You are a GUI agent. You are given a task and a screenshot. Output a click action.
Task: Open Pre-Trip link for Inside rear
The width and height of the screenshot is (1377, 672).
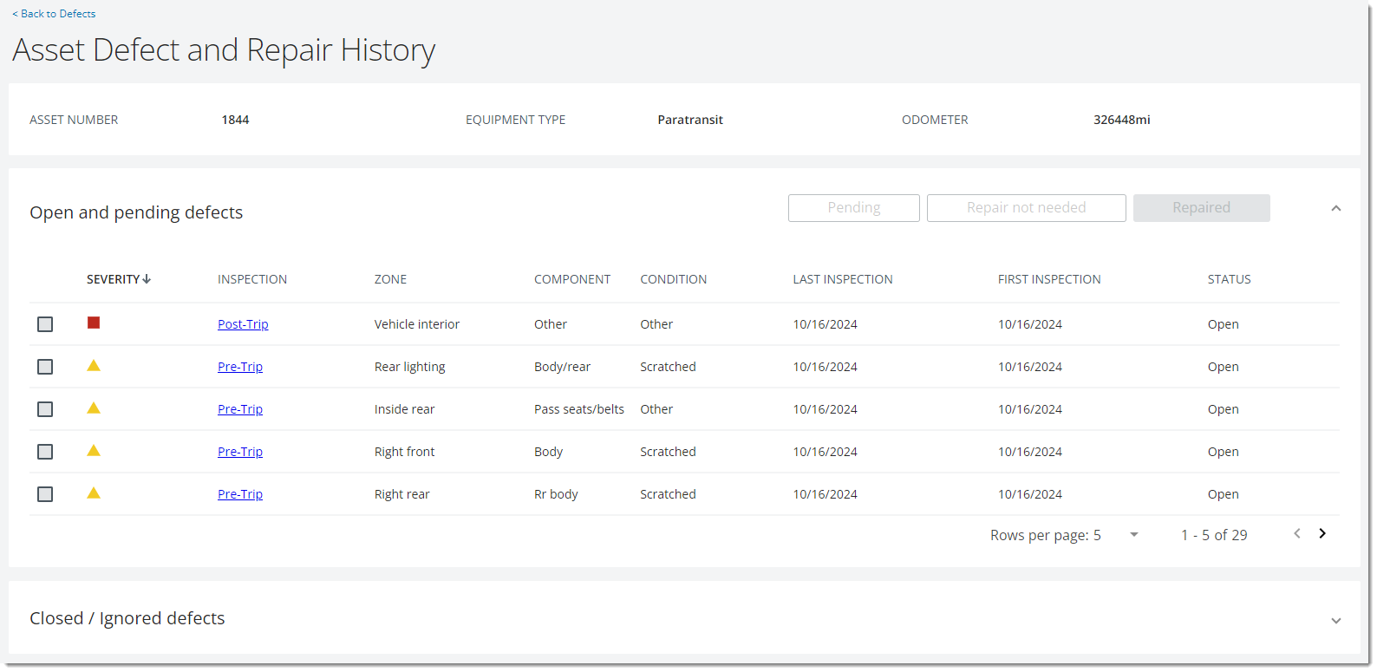coord(240,409)
